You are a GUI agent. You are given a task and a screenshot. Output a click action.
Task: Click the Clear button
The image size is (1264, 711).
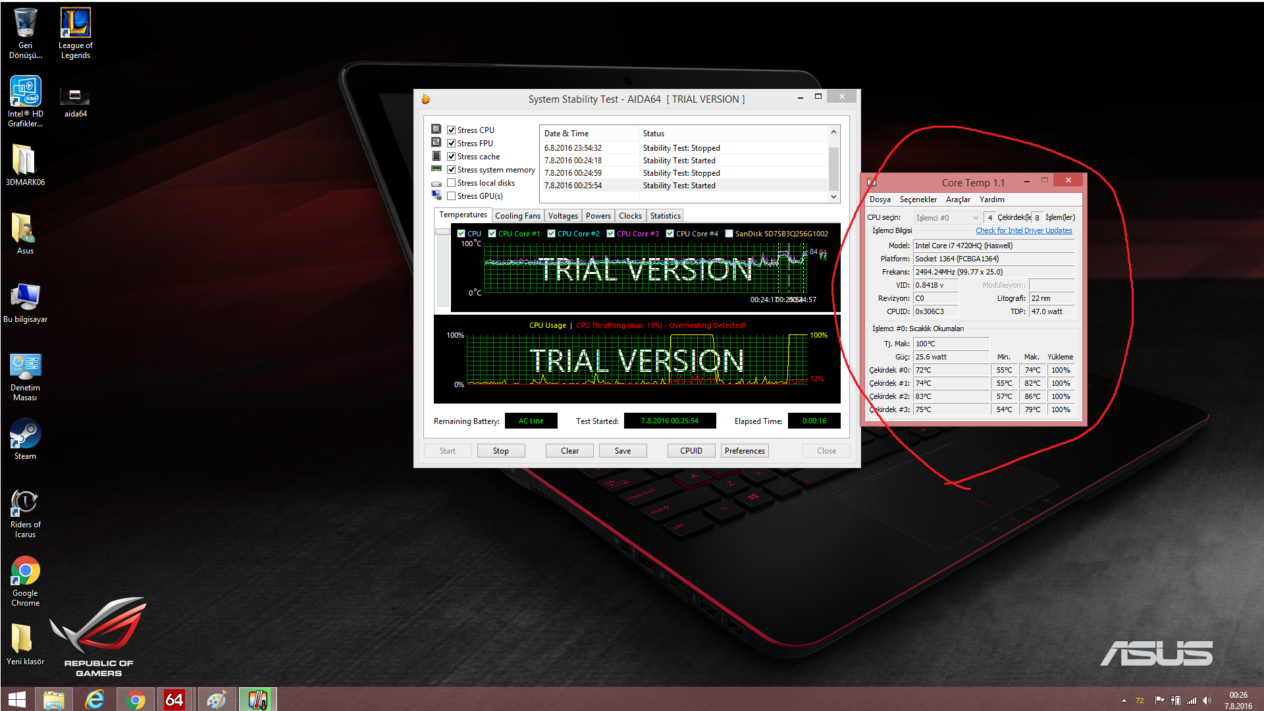coord(570,451)
